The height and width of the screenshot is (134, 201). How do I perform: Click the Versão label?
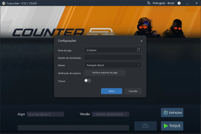[85, 114]
